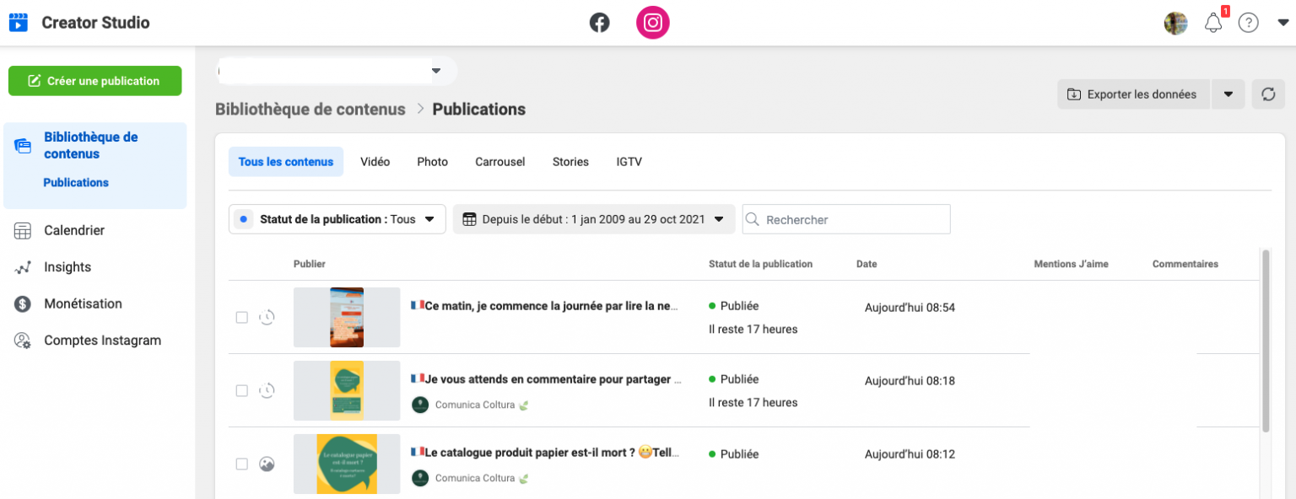The image size is (1296, 499).
Task: Check the box for 'Ce matin' post
Action: point(242,318)
